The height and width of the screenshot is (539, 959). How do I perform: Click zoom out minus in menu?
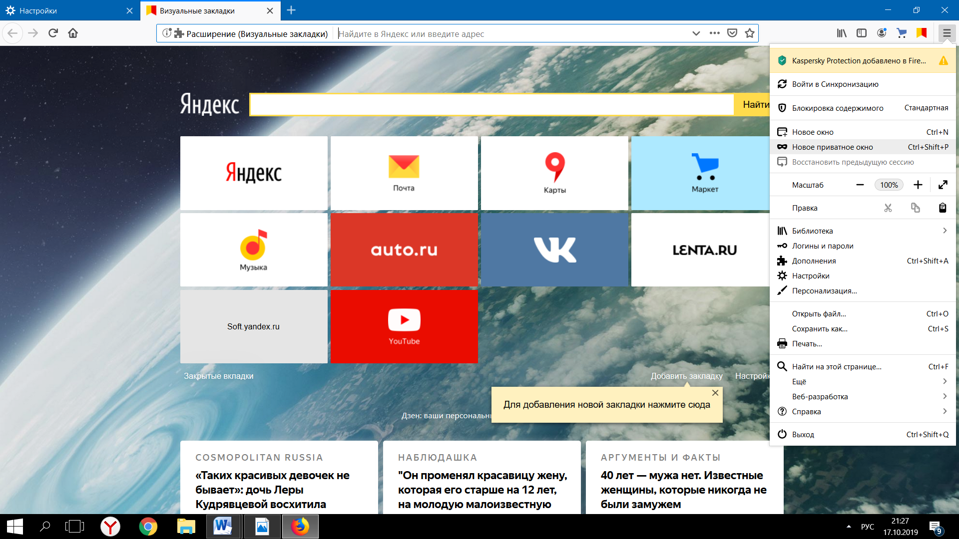coord(860,185)
